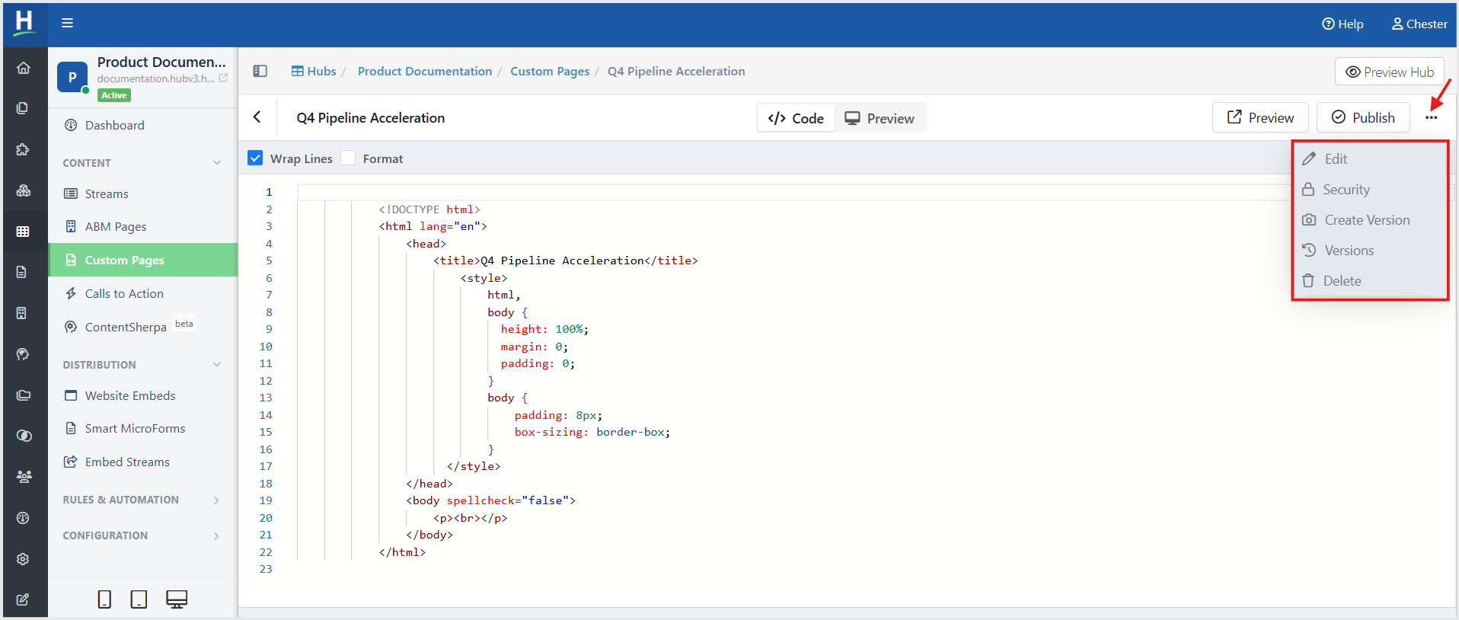Click the users group icon in left rail
1459x620 pixels.
click(x=24, y=477)
